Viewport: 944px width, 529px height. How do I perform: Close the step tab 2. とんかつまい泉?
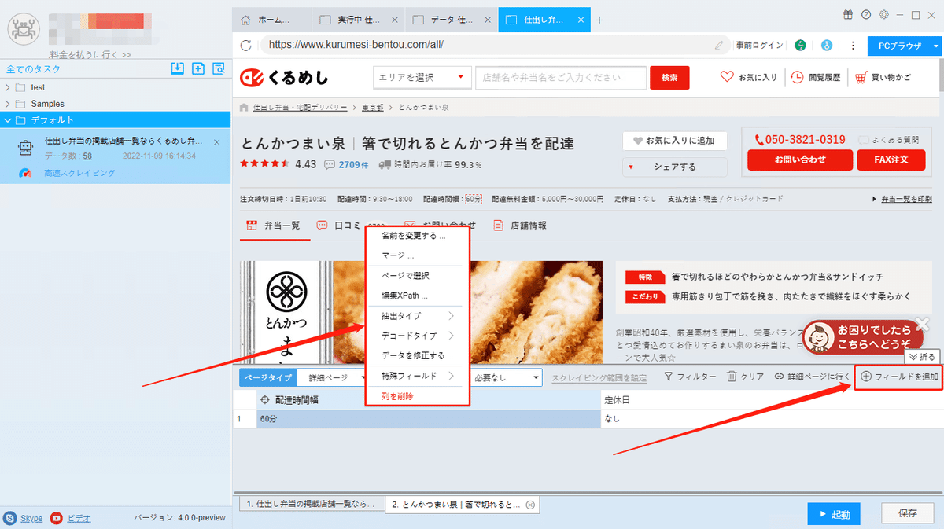pos(530,505)
